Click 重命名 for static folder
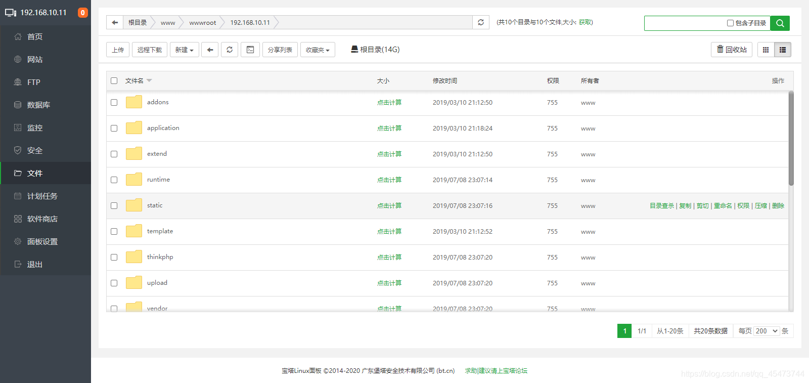The height and width of the screenshot is (383, 809). point(723,205)
